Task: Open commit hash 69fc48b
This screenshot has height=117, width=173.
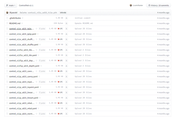Action: [63, 13]
